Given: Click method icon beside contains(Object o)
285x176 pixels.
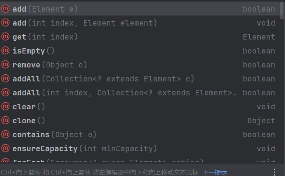Looking at the screenshot, I should pos(5,135).
